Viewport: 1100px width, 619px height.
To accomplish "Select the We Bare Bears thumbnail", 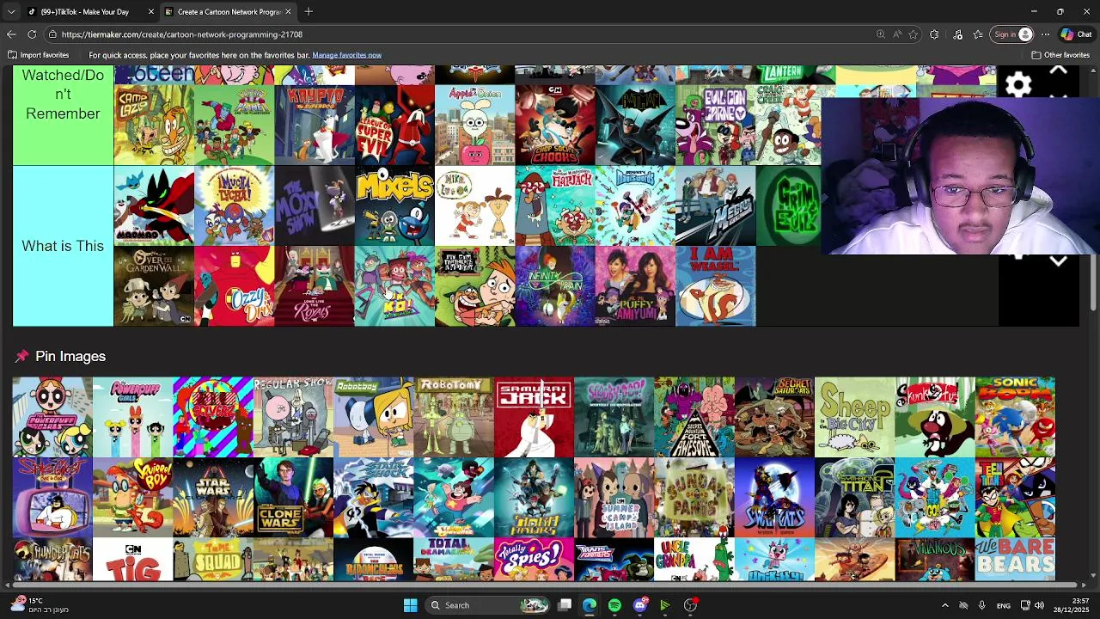I will pyautogui.click(x=1015, y=560).
